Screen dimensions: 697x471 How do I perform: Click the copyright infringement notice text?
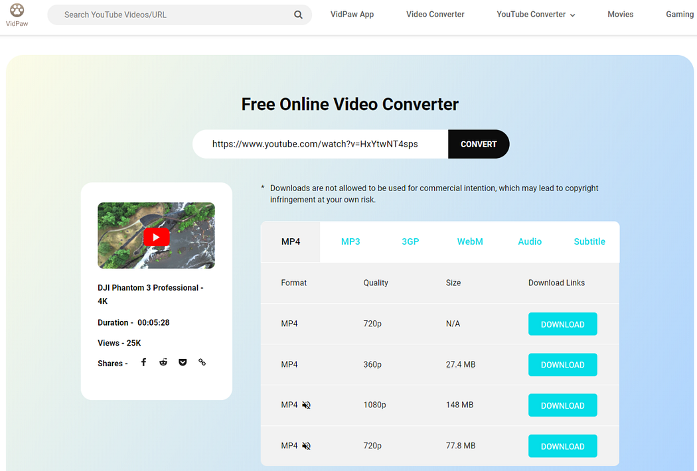tap(434, 194)
